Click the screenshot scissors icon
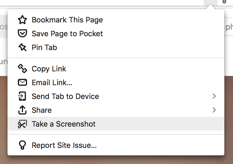This screenshot has height=164, width=233. [x=22, y=124]
